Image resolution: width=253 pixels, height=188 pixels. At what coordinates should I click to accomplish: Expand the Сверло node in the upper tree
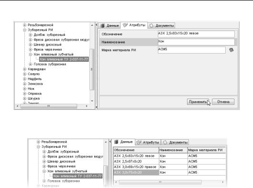click(24, 74)
